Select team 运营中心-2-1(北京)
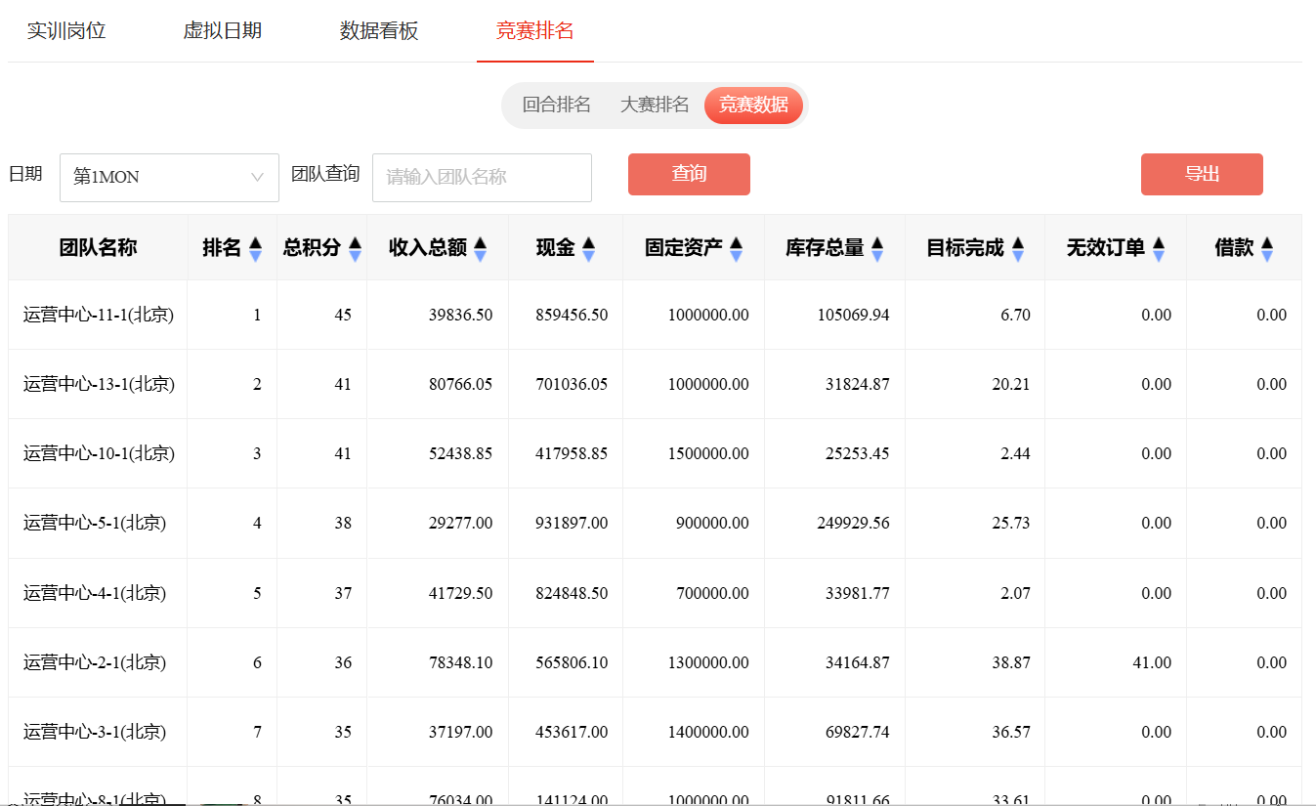This screenshot has height=806, width=1316. 95,662
